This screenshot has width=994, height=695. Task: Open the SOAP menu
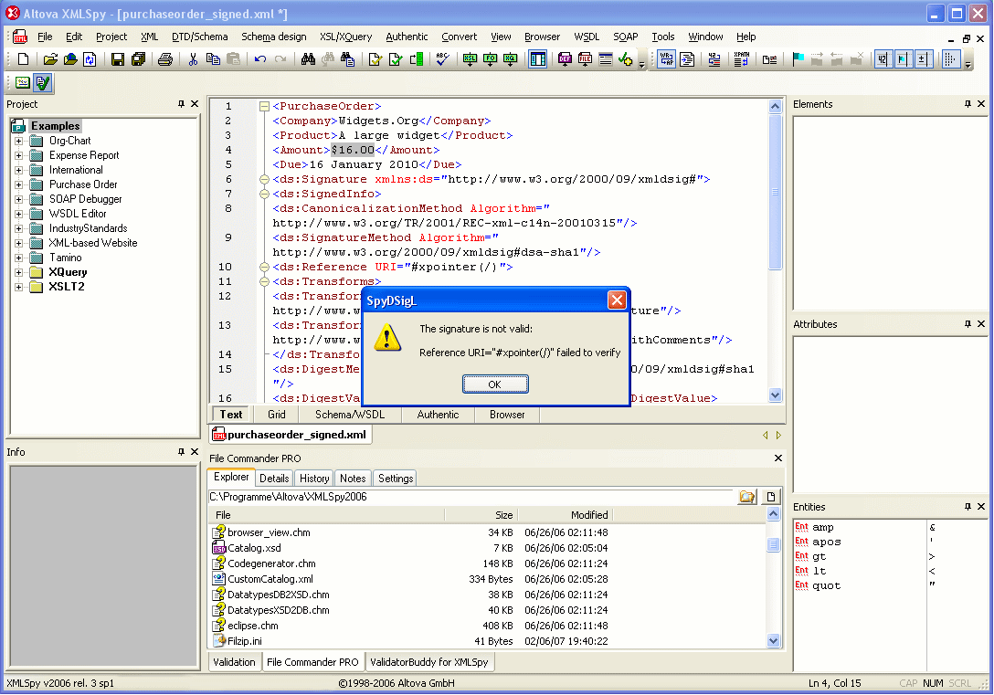(625, 37)
